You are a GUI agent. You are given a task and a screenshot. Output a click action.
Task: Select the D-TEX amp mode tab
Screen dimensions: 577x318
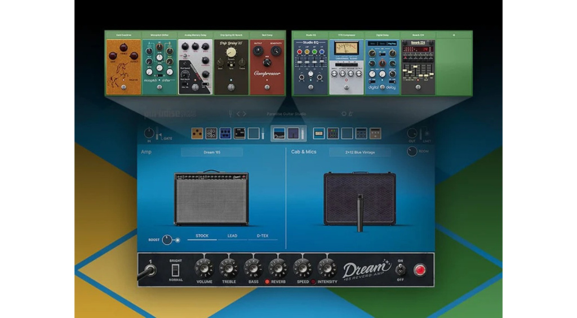[x=263, y=236]
